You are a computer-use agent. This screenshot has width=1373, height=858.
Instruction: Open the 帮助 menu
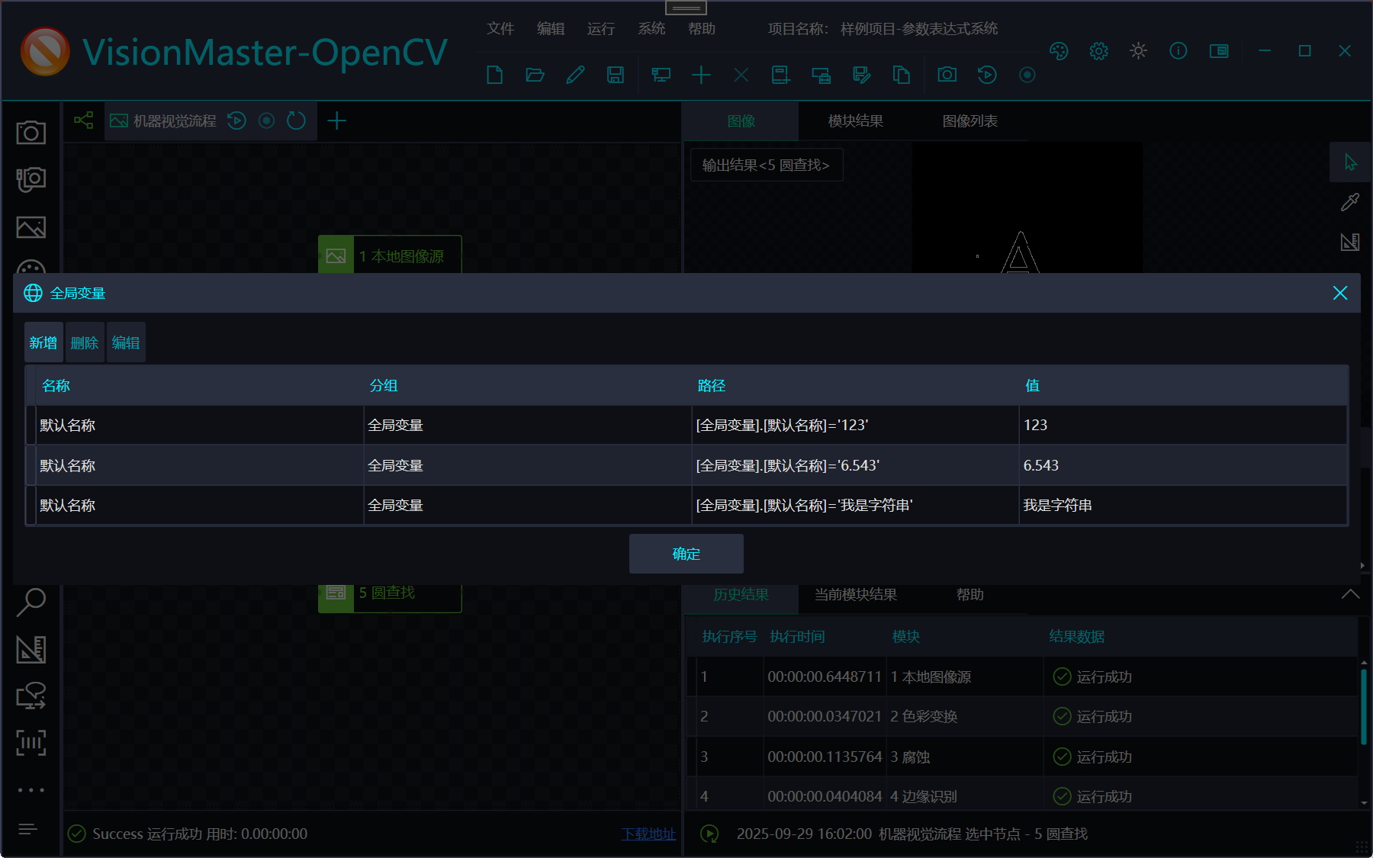[702, 28]
